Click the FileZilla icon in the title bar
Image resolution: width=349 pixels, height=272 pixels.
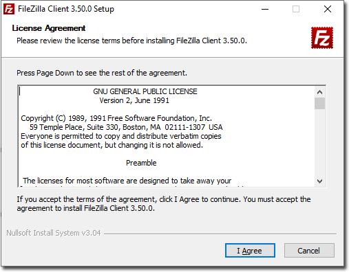[x=9, y=9]
